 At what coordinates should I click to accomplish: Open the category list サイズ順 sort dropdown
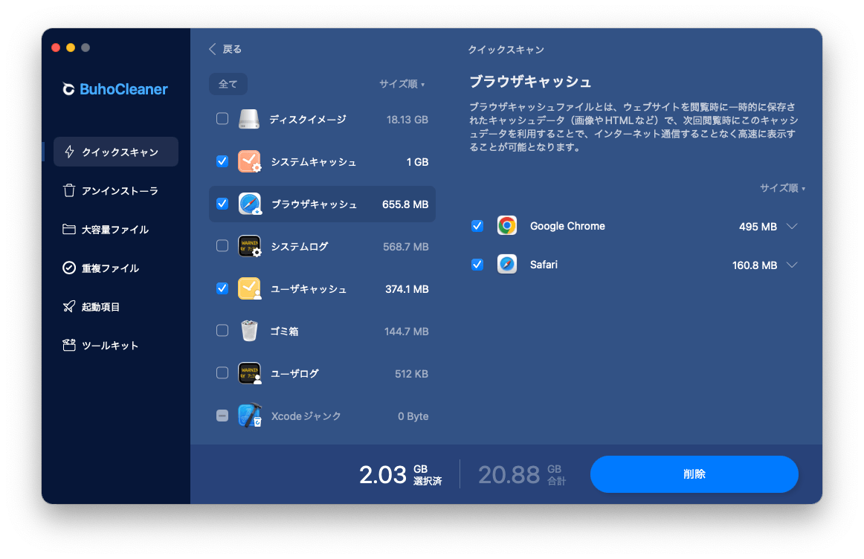click(402, 84)
